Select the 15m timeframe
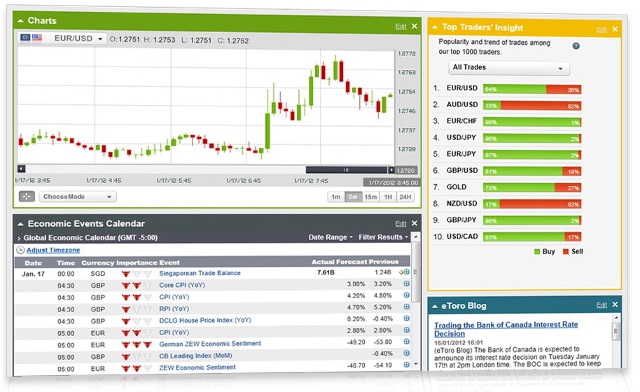 (x=370, y=197)
